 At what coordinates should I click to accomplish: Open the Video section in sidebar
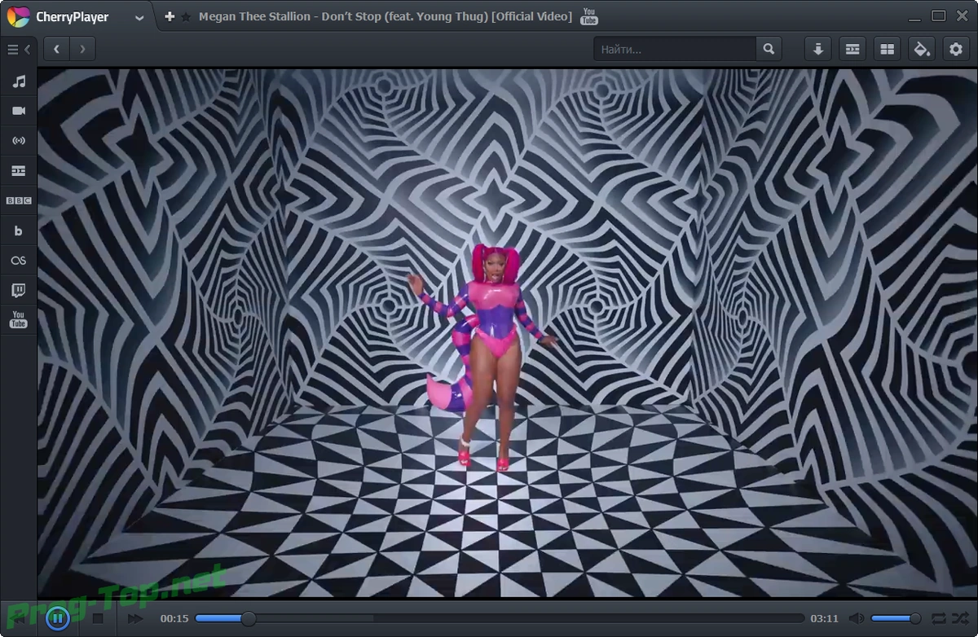point(18,111)
